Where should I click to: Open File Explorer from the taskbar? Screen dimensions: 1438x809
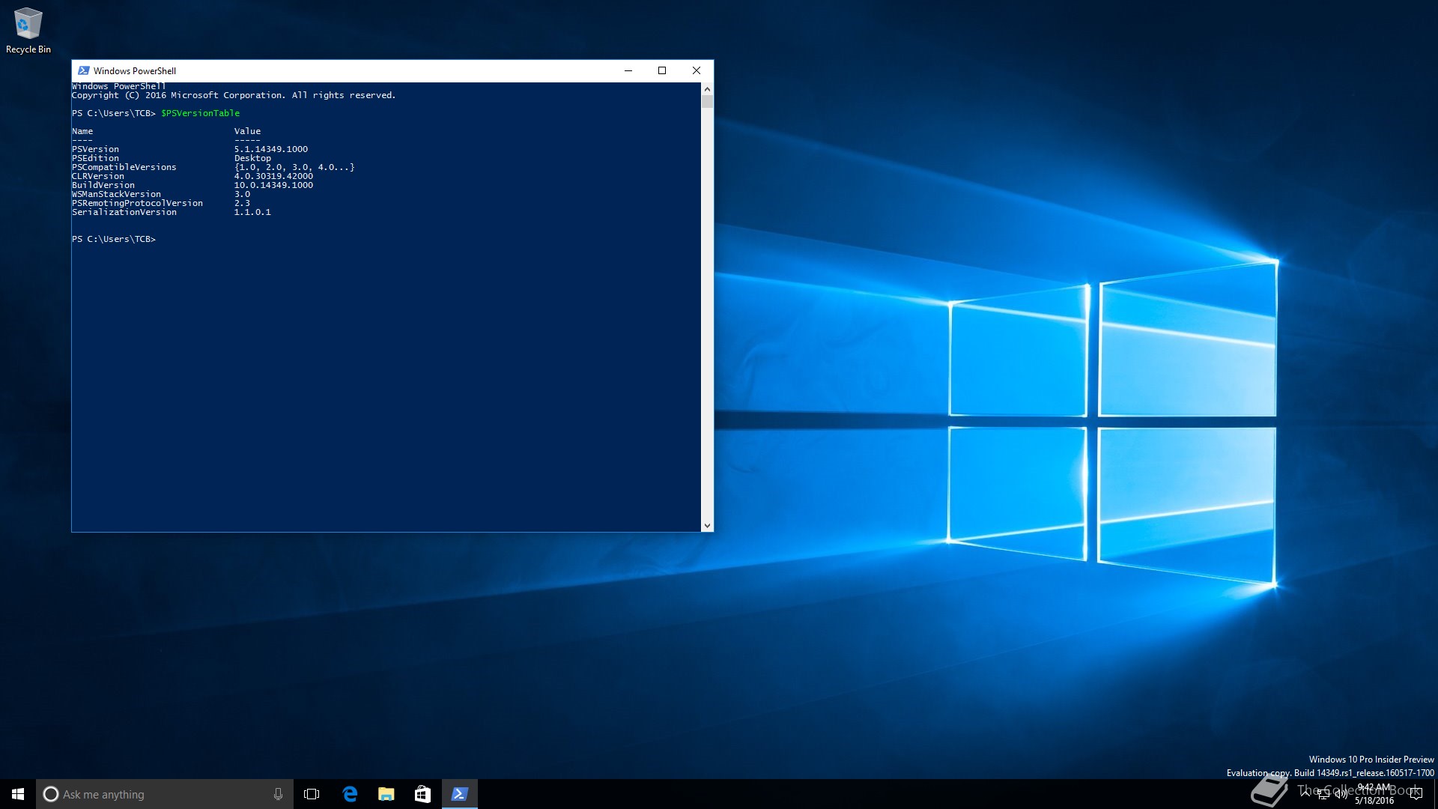386,794
